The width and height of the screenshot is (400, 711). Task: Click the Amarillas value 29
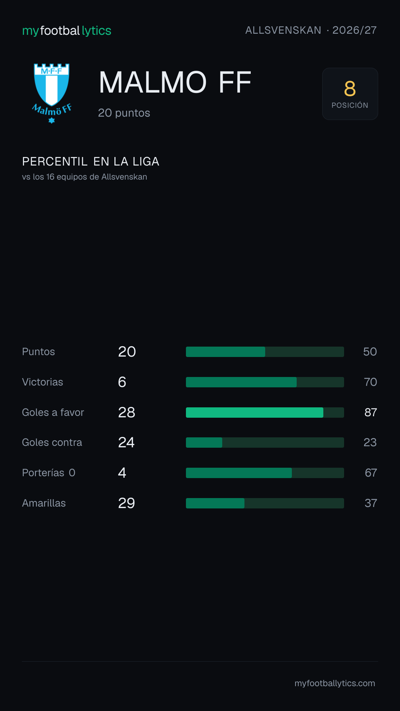(x=127, y=503)
